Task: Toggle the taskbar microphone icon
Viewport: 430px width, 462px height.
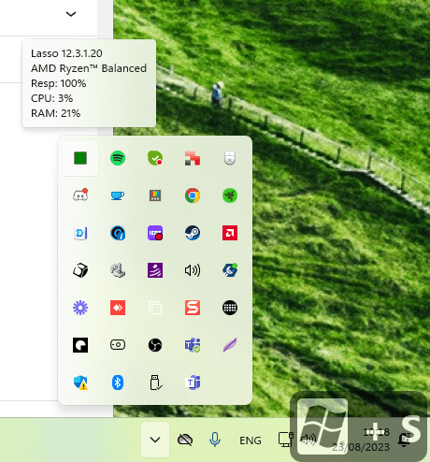Action: pos(215,440)
